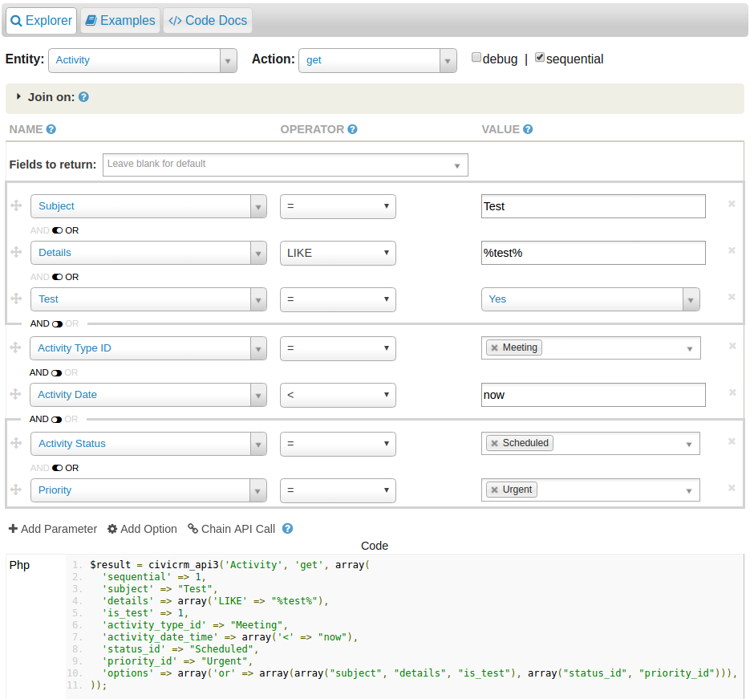Disable the sequential checkbox
The image size is (750, 699).
click(x=541, y=56)
